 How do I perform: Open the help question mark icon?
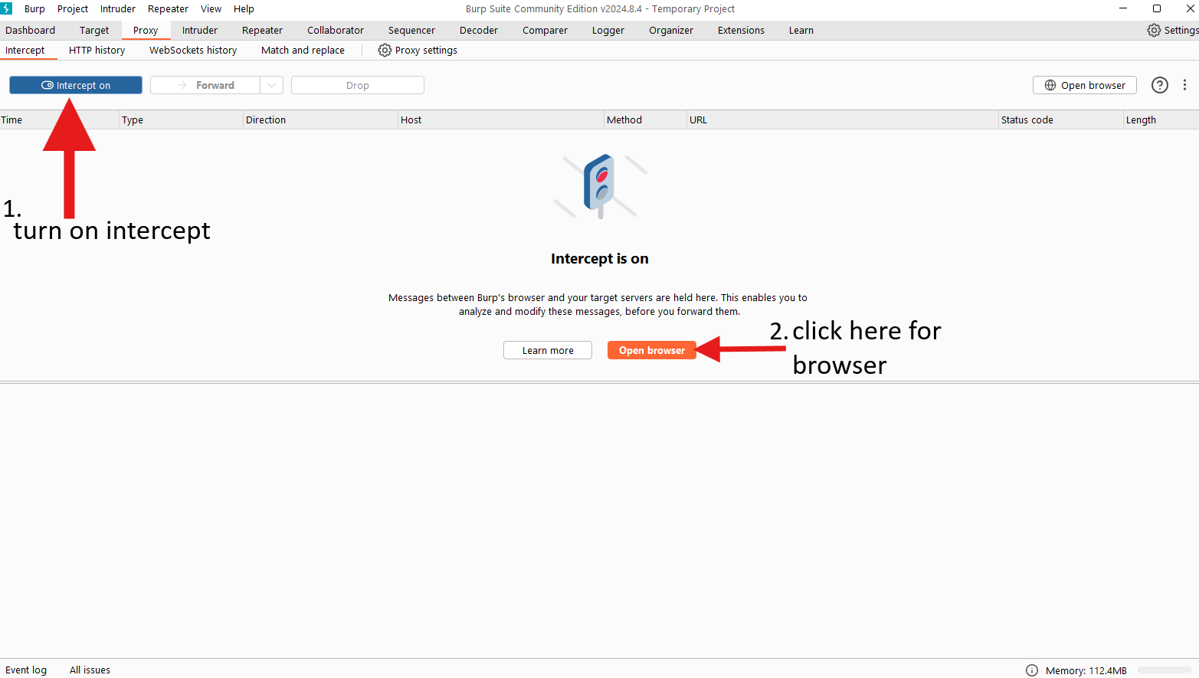(x=1160, y=85)
